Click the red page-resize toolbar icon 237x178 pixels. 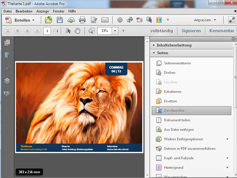[139, 20]
